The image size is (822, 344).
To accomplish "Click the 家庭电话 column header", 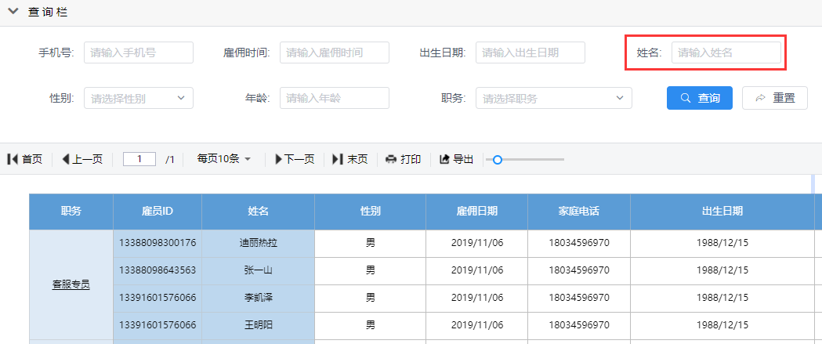I will coord(579,212).
